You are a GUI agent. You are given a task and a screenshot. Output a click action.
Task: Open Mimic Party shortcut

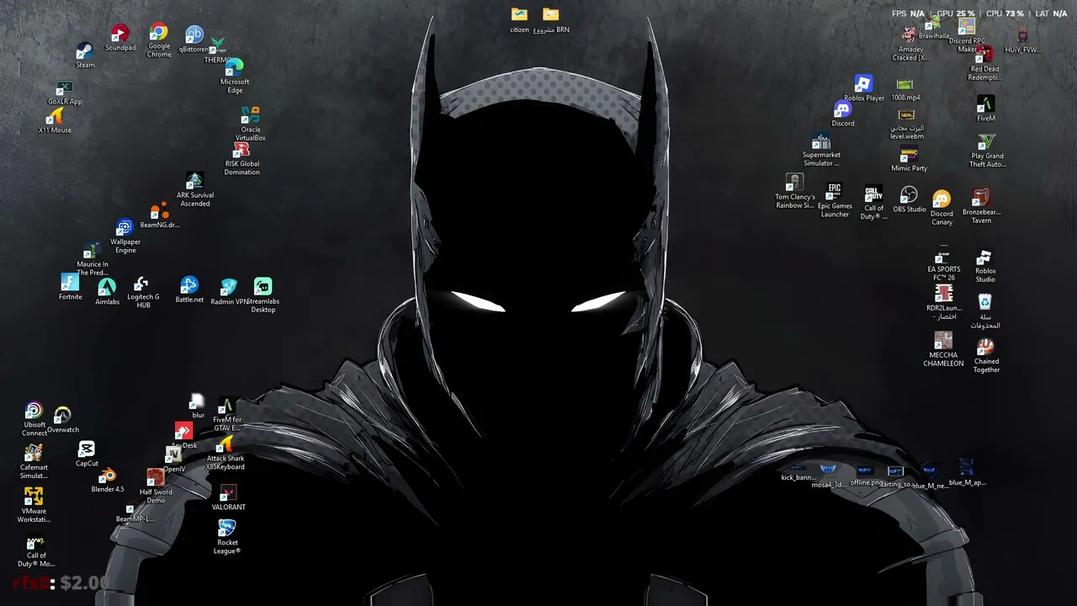[x=909, y=159]
